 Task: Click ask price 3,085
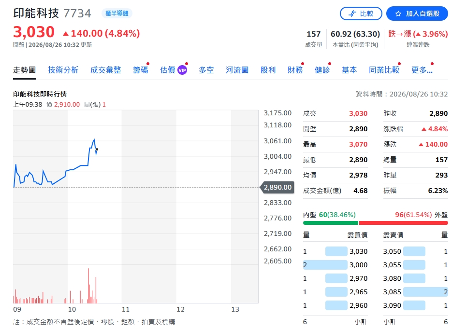coord(392,292)
